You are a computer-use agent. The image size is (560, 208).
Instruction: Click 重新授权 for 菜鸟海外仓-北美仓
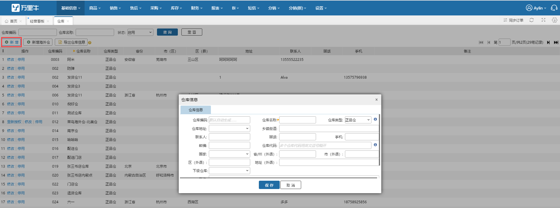click(14, 122)
